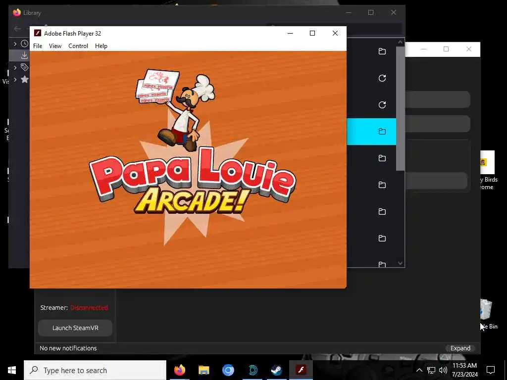Viewport: 507px width, 380px height.
Task: Select the Bookmarks star icon in Library
Action: 25,79
